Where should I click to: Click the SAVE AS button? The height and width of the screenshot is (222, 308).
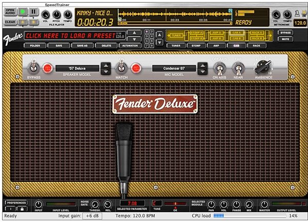(x=82, y=46)
